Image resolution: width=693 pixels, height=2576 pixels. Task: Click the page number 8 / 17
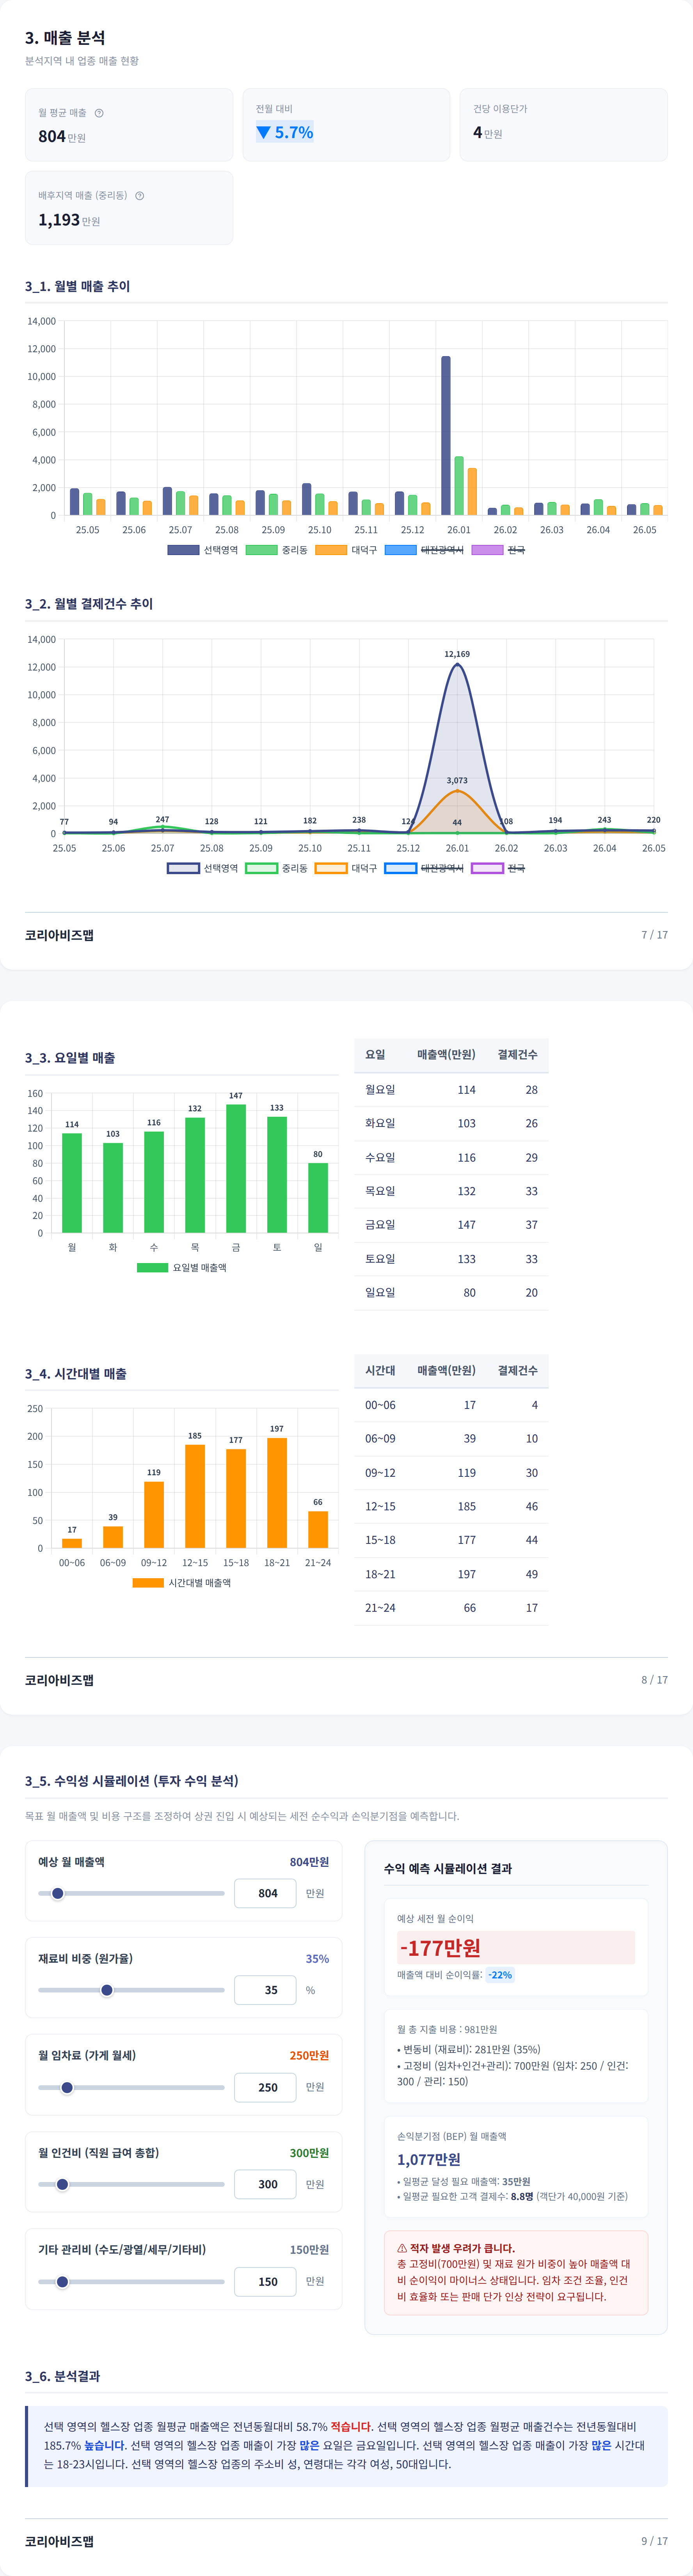[655, 1680]
